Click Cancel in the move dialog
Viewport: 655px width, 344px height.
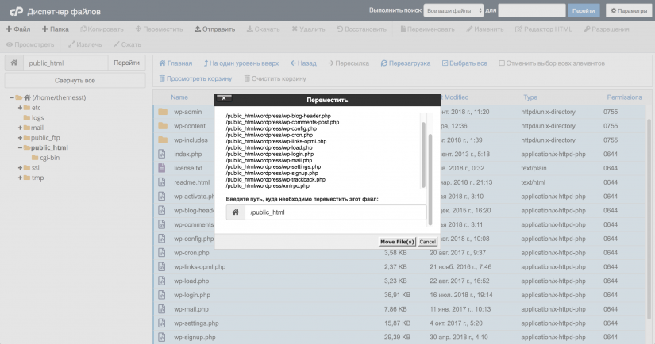[427, 242]
